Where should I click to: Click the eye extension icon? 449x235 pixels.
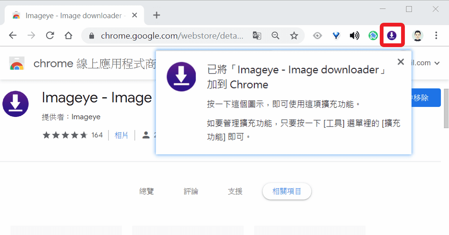click(318, 35)
